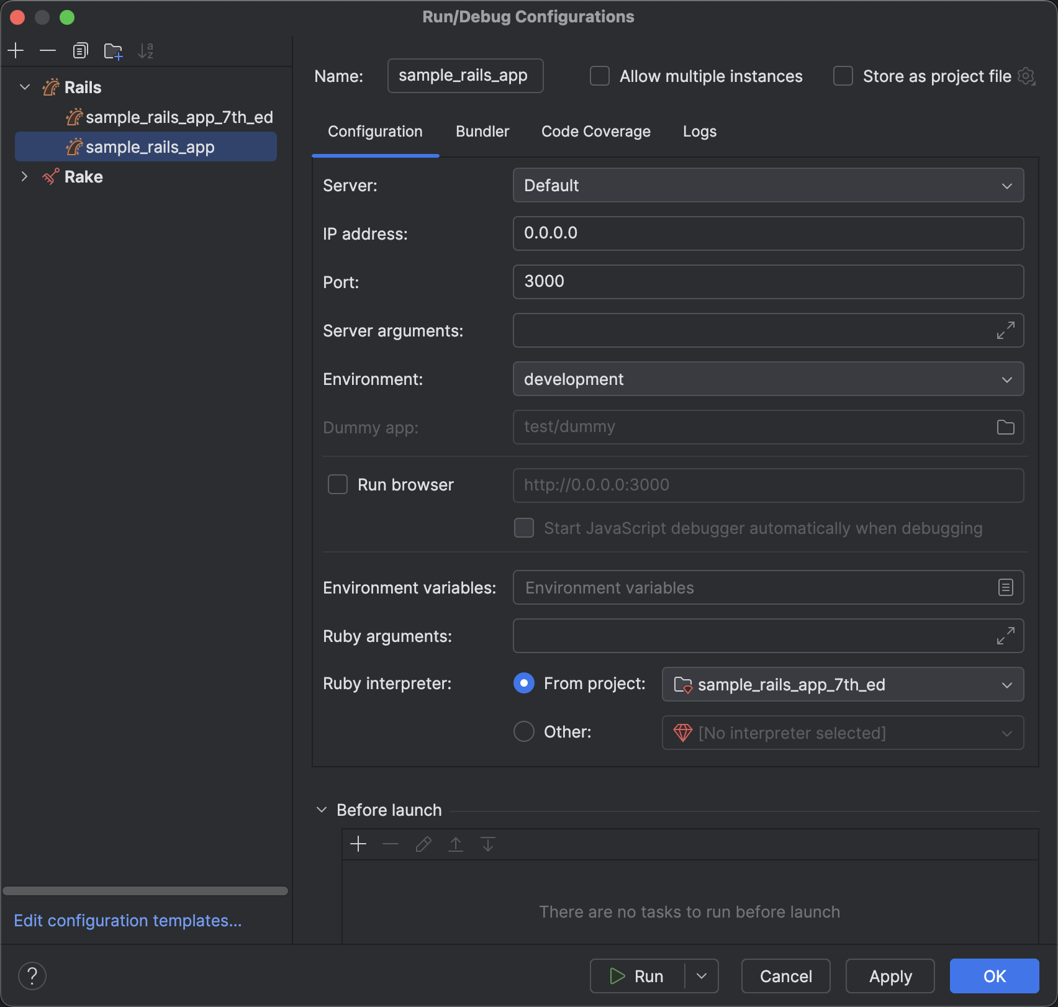Expand the Rake tree node
The height and width of the screenshot is (1007, 1058).
[x=24, y=177]
